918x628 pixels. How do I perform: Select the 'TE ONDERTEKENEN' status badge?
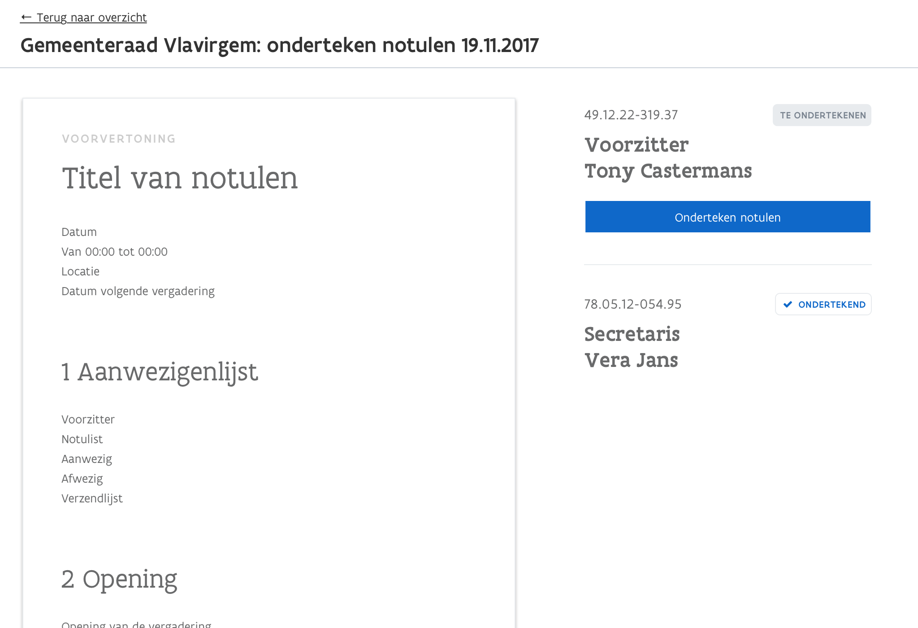pyautogui.click(x=822, y=115)
